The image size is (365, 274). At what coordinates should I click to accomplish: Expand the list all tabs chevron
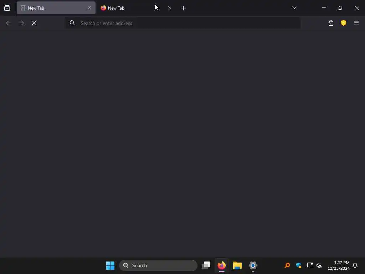point(294,8)
